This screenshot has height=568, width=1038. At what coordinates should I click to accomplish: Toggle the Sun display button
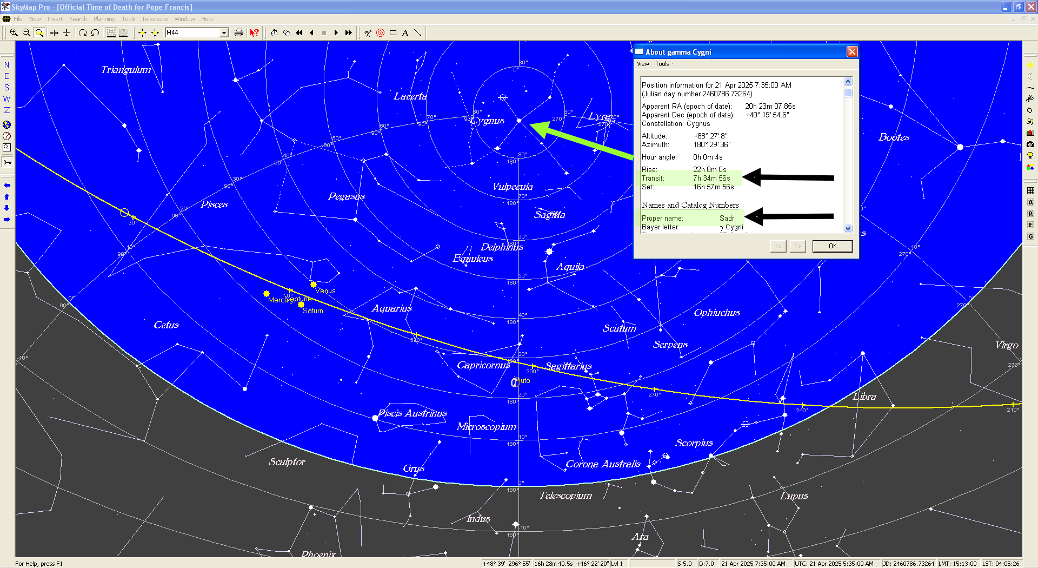pos(1030,65)
